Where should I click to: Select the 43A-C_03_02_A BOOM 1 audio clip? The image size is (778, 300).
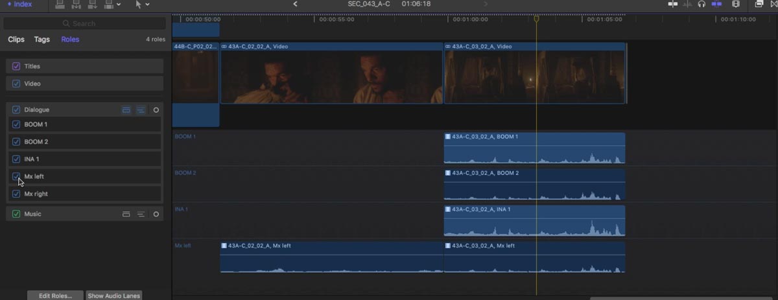535,148
